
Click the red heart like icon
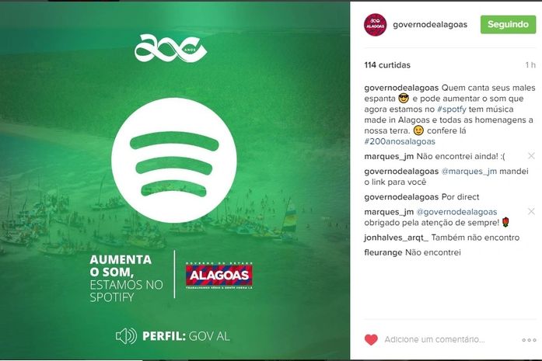coord(371,339)
